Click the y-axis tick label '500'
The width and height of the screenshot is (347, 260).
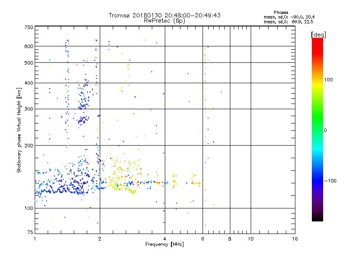tap(29, 63)
